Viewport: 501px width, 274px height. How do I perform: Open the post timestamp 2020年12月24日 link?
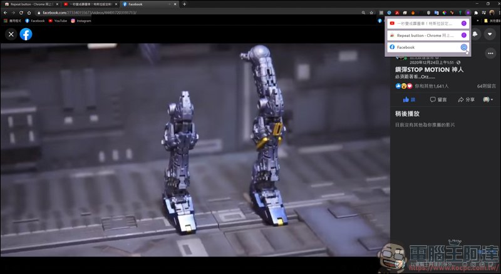click(x=433, y=63)
